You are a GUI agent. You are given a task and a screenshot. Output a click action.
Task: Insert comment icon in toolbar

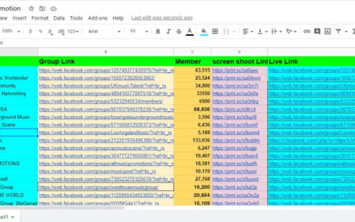(x=317, y=31)
